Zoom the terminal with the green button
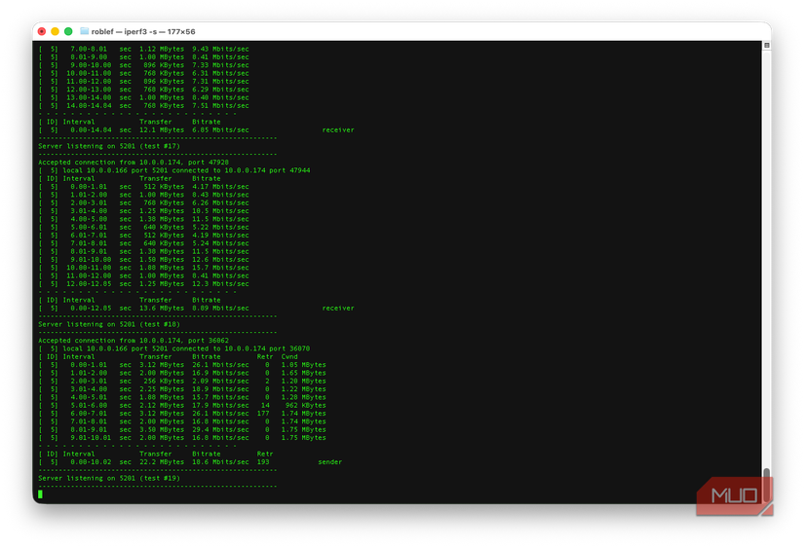 [x=68, y=31]
